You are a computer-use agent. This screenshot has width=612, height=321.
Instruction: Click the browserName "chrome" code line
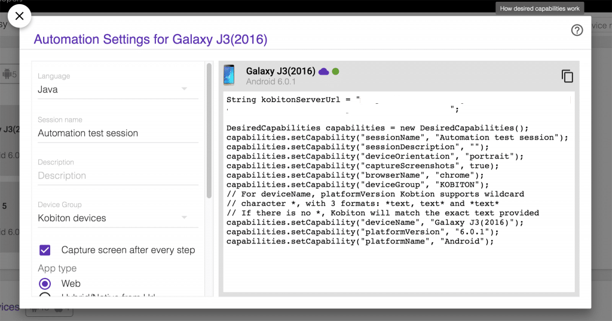355,175
